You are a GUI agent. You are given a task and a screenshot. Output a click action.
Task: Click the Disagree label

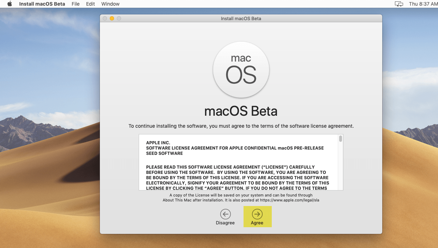click(225, 223)
